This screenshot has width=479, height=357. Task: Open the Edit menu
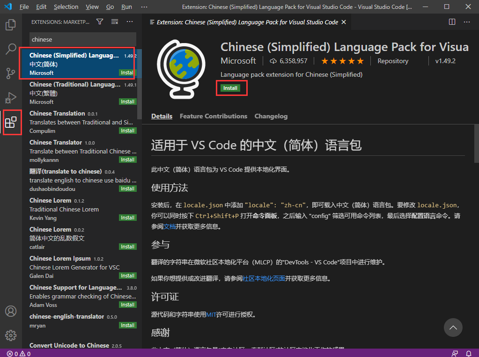[41, 7]
